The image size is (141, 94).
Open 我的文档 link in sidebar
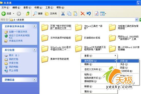coord(14,59)
